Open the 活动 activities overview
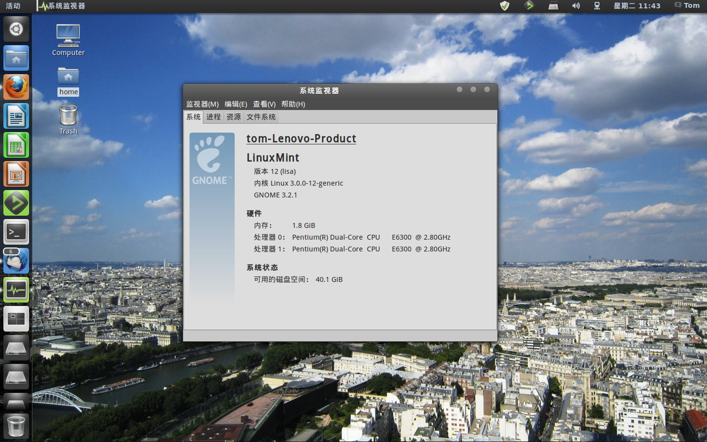 [13, 6]
